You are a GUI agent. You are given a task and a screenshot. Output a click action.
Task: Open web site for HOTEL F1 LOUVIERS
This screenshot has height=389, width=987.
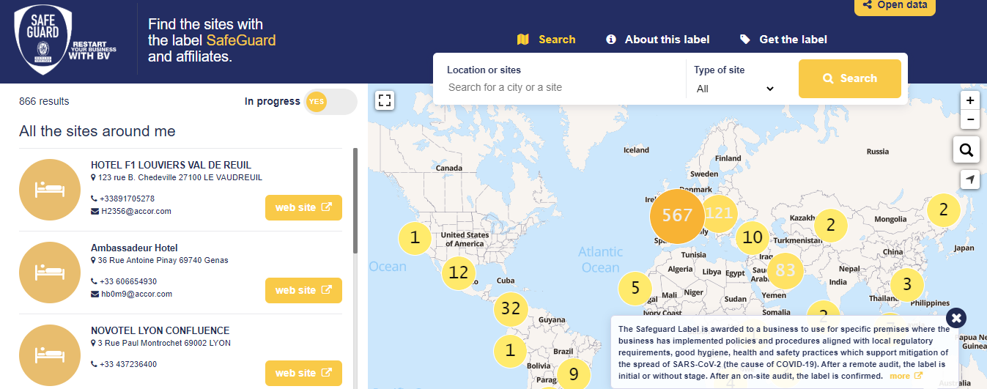coord(303,207)
